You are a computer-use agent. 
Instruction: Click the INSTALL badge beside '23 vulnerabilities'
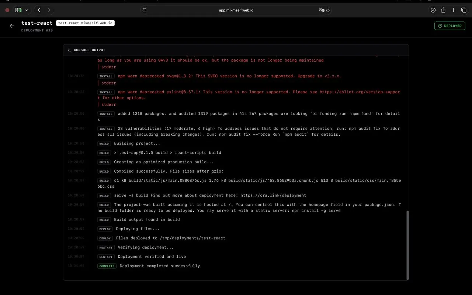pyautogui.click(x=106, y=129)
